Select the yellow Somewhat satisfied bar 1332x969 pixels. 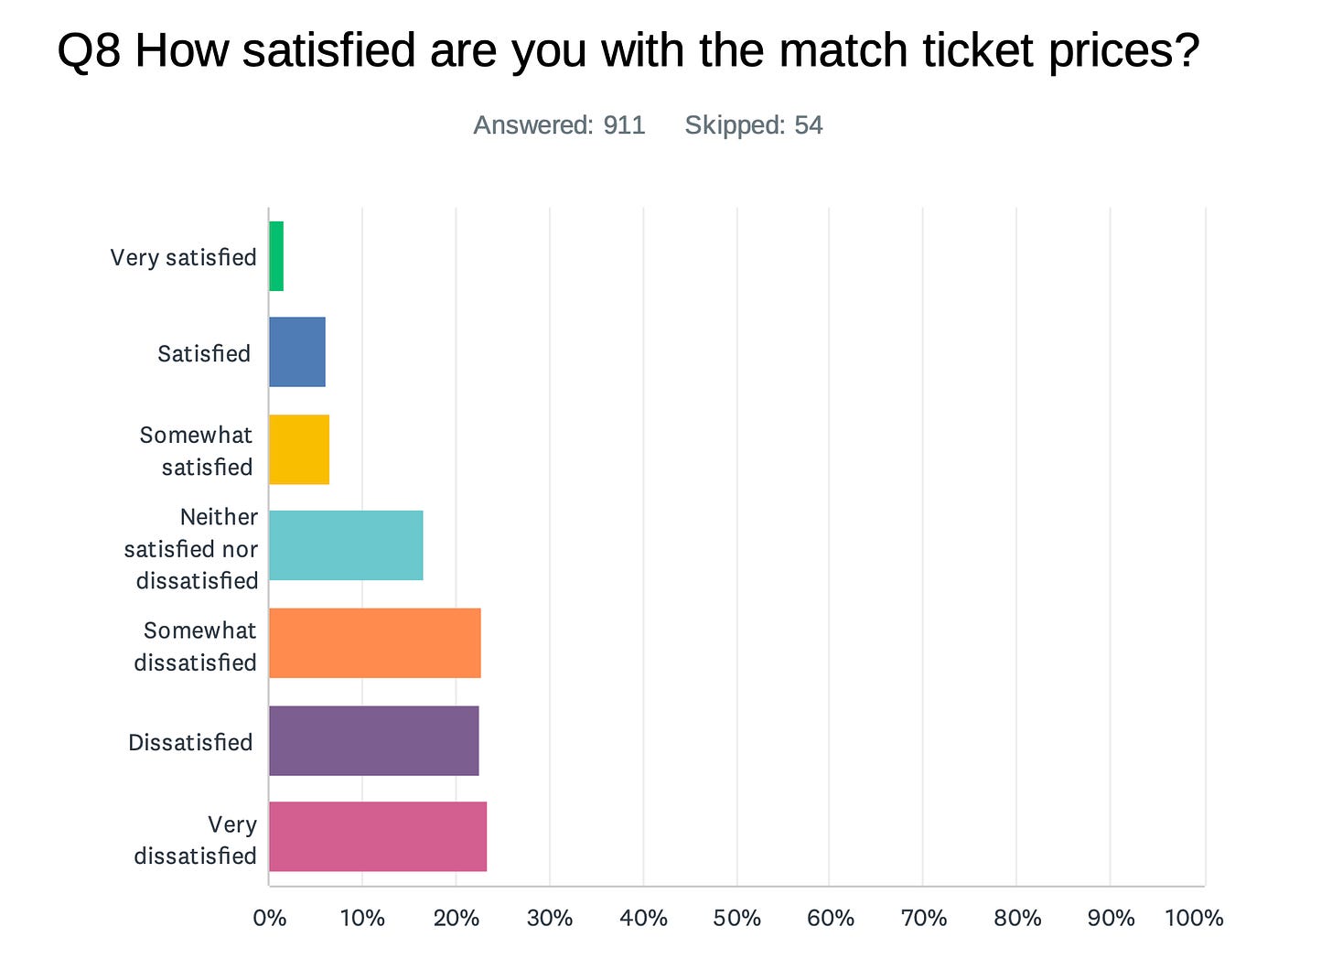coord(299,449)
